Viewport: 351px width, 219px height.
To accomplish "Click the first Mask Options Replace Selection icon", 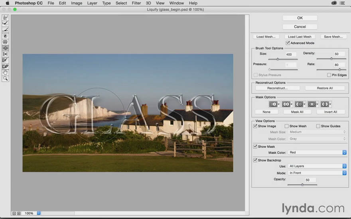I will tap(273, 104).
